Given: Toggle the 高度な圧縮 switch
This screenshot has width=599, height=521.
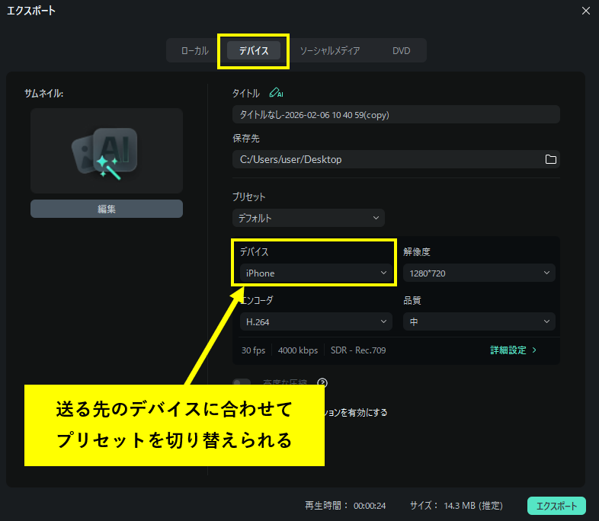Looking at the screenshot, I should click(x=242, y=382).
